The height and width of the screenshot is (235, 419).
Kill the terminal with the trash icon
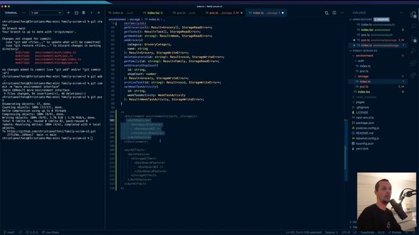[x=84, y=12]
